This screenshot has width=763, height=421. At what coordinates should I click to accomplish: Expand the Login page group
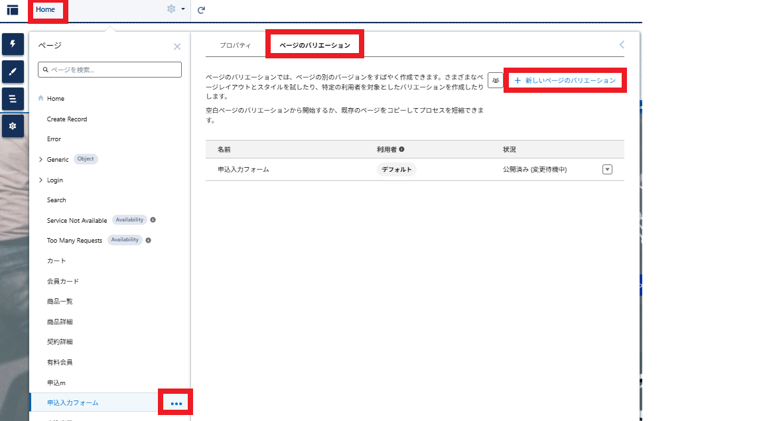pos(40,180)
